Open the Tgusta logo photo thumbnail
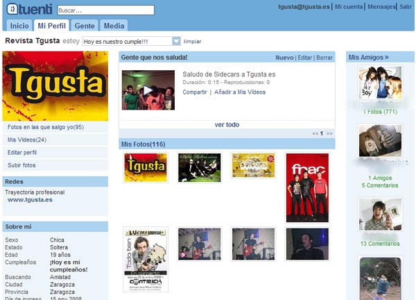Viewport: 416px width, 300px height. 145,167
